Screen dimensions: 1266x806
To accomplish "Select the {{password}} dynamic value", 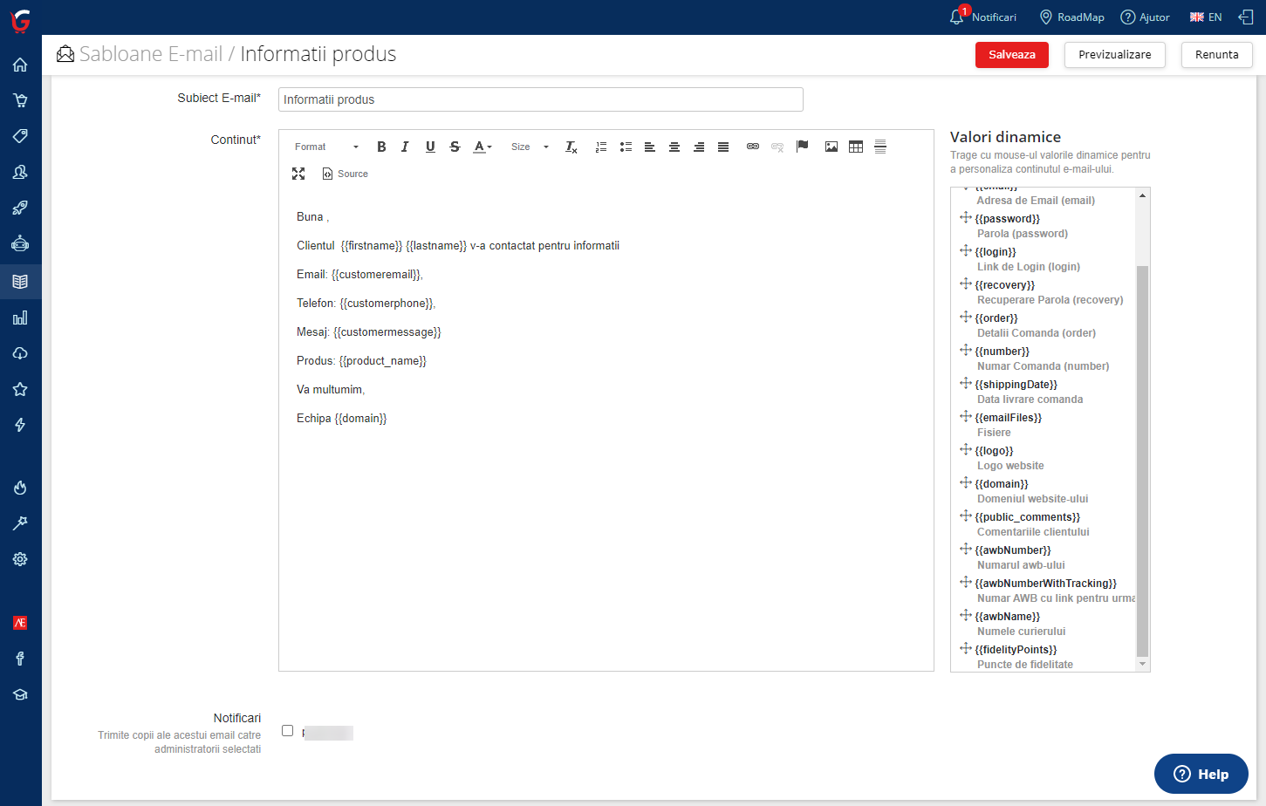I will 1007,219.
